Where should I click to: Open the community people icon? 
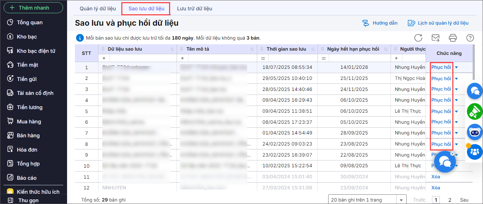(x=475, y=152)
